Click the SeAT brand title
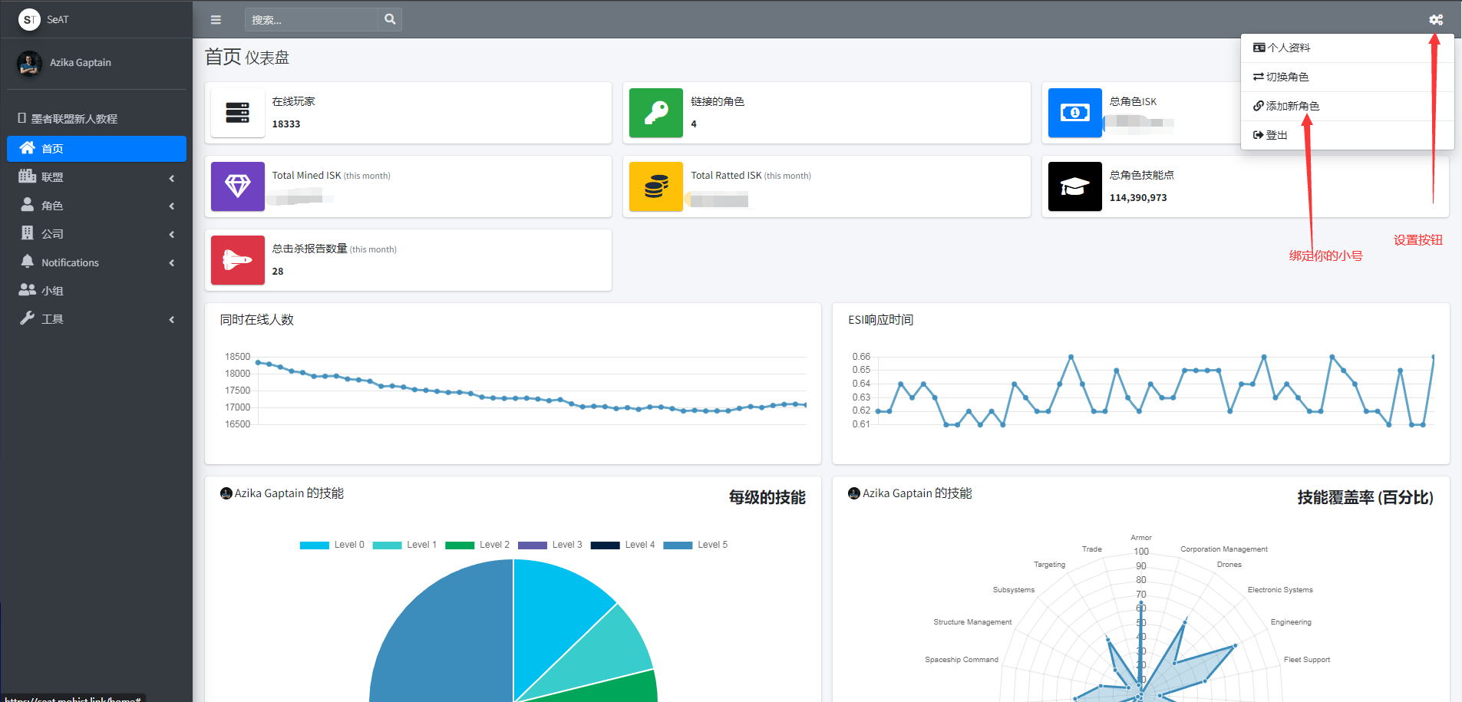The image size is (1462, 702). point(58,20)
